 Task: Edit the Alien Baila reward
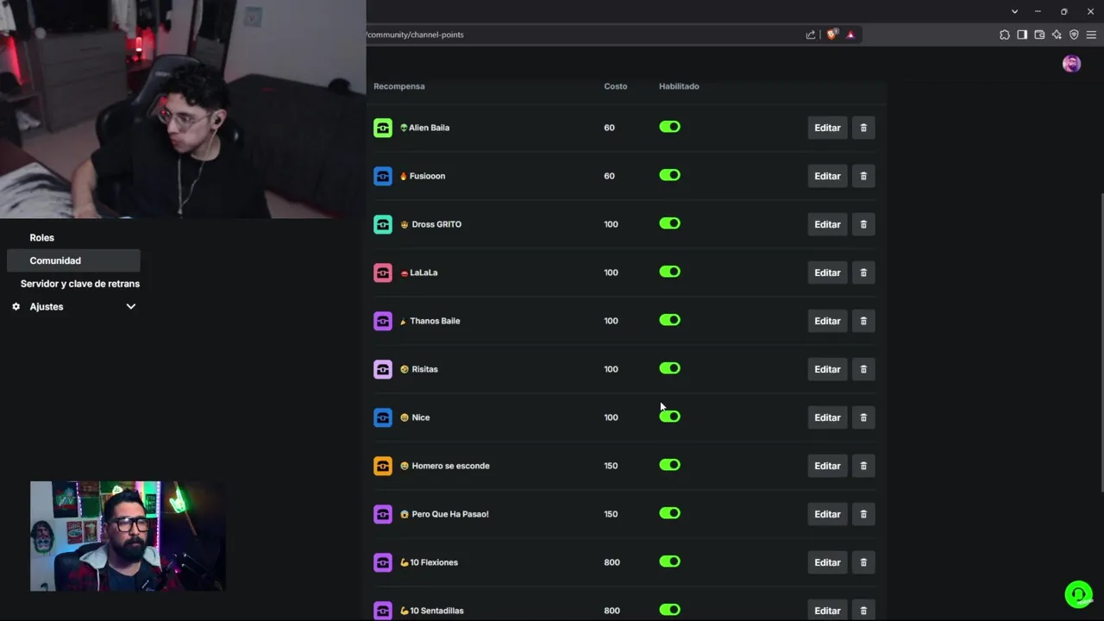coord(827,128)
